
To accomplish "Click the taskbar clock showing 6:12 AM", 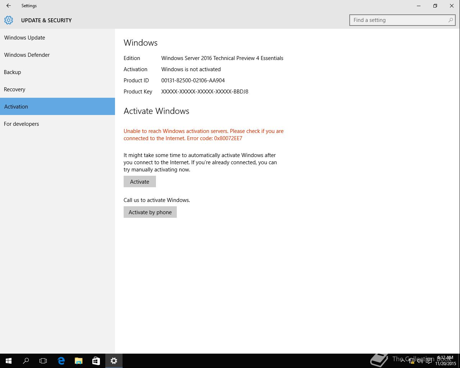I will 446,361.
